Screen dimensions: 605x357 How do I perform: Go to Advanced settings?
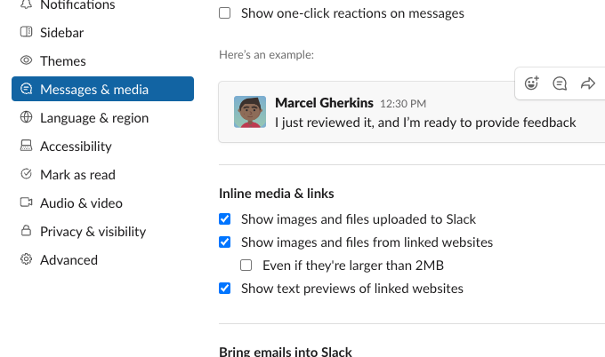[102, 260]
